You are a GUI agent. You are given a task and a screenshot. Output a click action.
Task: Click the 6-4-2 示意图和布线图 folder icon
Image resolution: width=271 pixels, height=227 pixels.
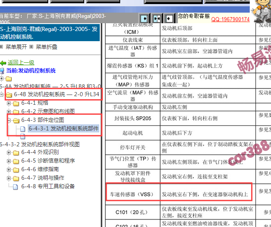tap(16, 112)
